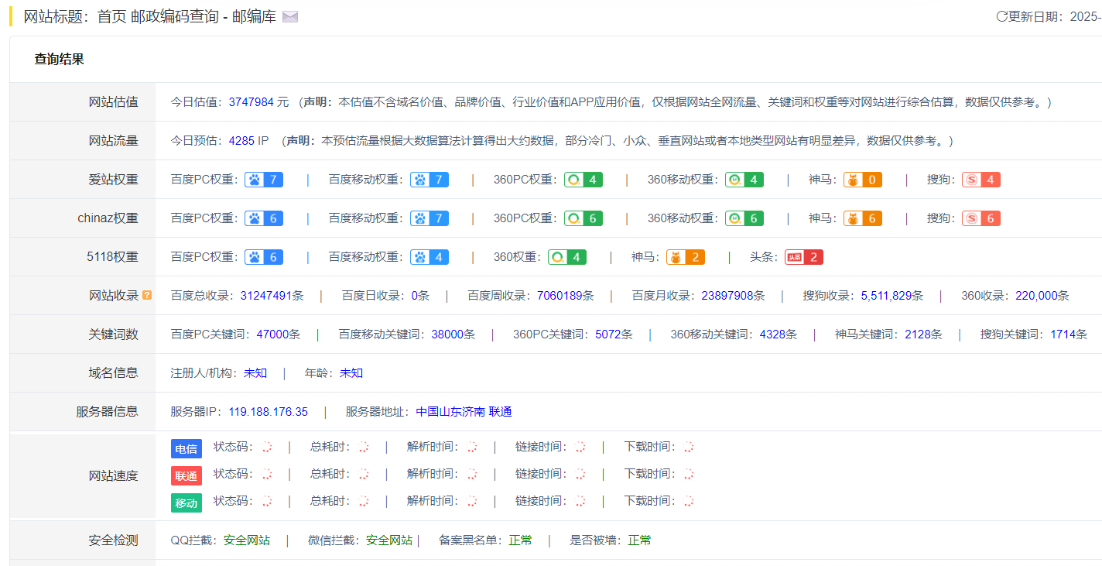Image resolution: width=1102 pixels, height=566 pixels.
Task: Click 5118权重 row 360权重 badge 4
Action: (567, 257)
